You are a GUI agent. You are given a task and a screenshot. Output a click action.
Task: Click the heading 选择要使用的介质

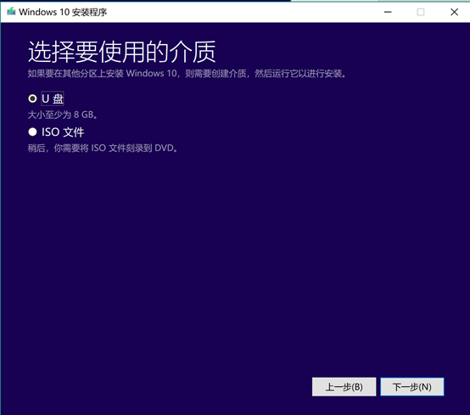(x=121, y=52)
